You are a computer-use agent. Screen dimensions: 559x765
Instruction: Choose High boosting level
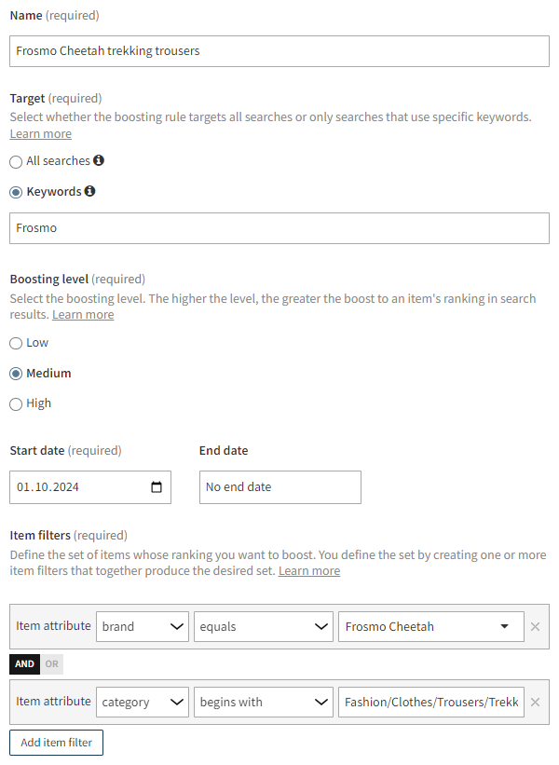pyautogui.click(x=15, y=403)
